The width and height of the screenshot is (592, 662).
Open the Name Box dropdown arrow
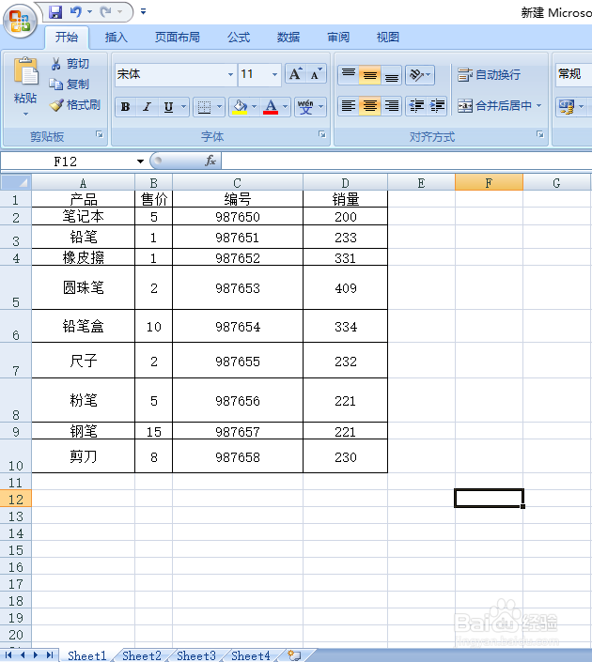pyautogui.click(x=140, y=162)
